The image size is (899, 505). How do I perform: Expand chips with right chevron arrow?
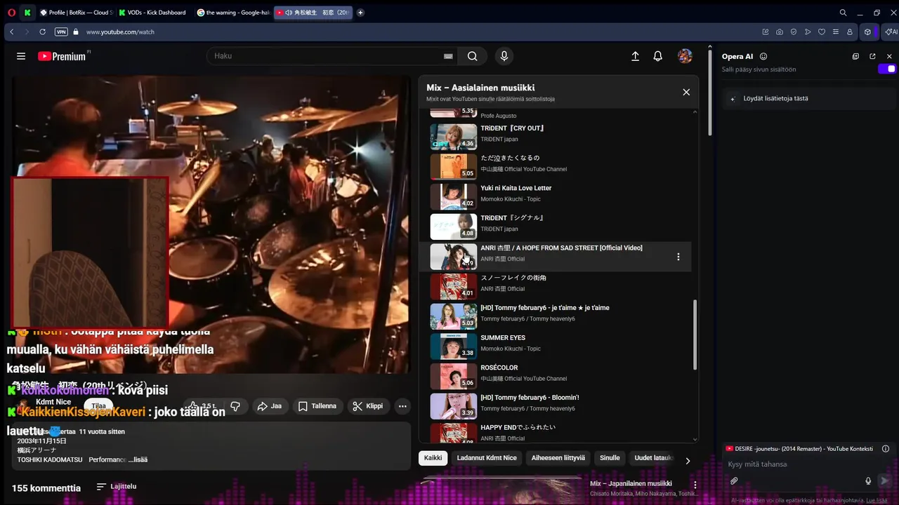[x=688, y=461]
